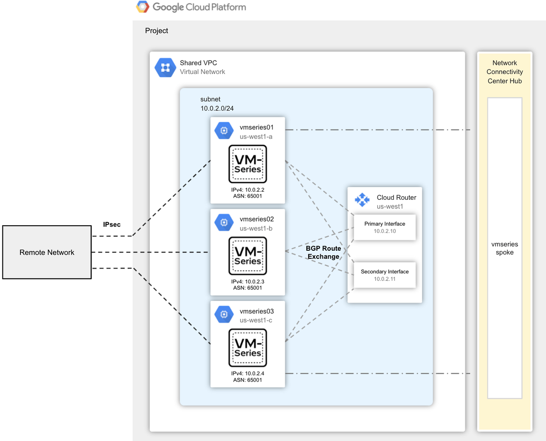Click the vmseries02 instance icon
This screenshot has height=441, width=546.
click(x=224, y=222)
